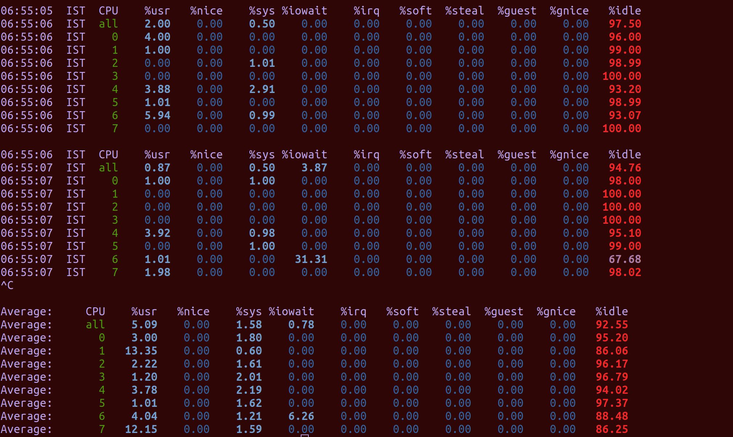This screenshot has width=733, height=437.
Task: Select the 1.21 average %sys value
Action: 249,416
